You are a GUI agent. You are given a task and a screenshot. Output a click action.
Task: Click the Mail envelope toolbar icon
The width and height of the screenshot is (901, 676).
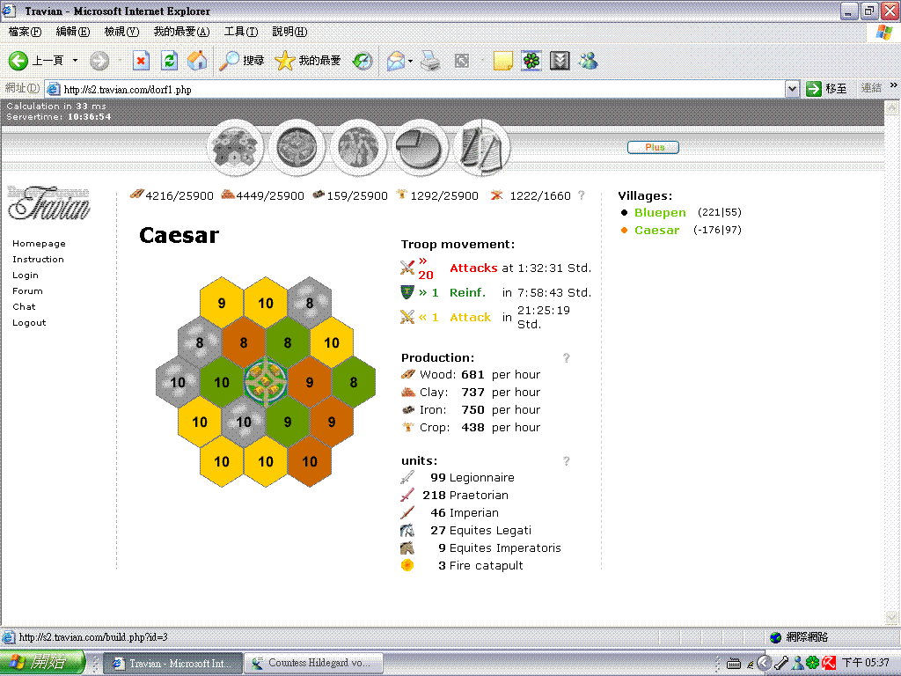coord(396,61)
